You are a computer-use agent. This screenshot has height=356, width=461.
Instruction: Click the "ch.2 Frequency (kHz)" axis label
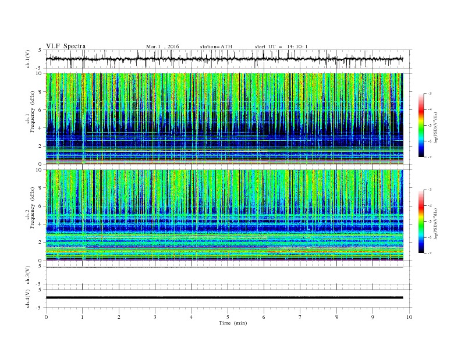(x=30, y=207)
